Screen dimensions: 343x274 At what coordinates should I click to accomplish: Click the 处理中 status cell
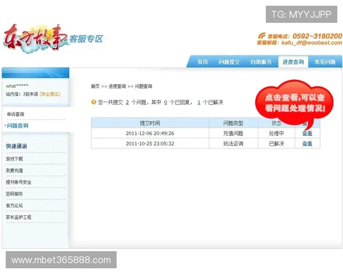276,133
